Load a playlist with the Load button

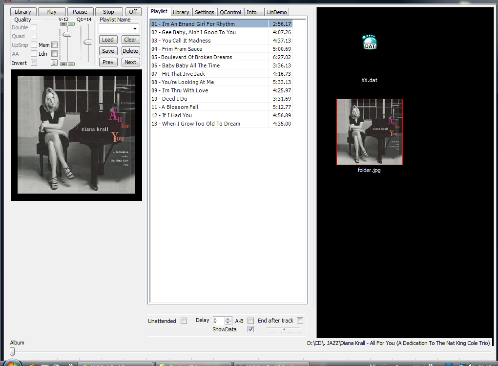tap(108, 40)
